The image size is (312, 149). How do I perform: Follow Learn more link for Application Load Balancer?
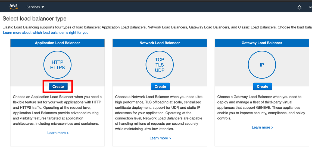(x=58, y=133)
